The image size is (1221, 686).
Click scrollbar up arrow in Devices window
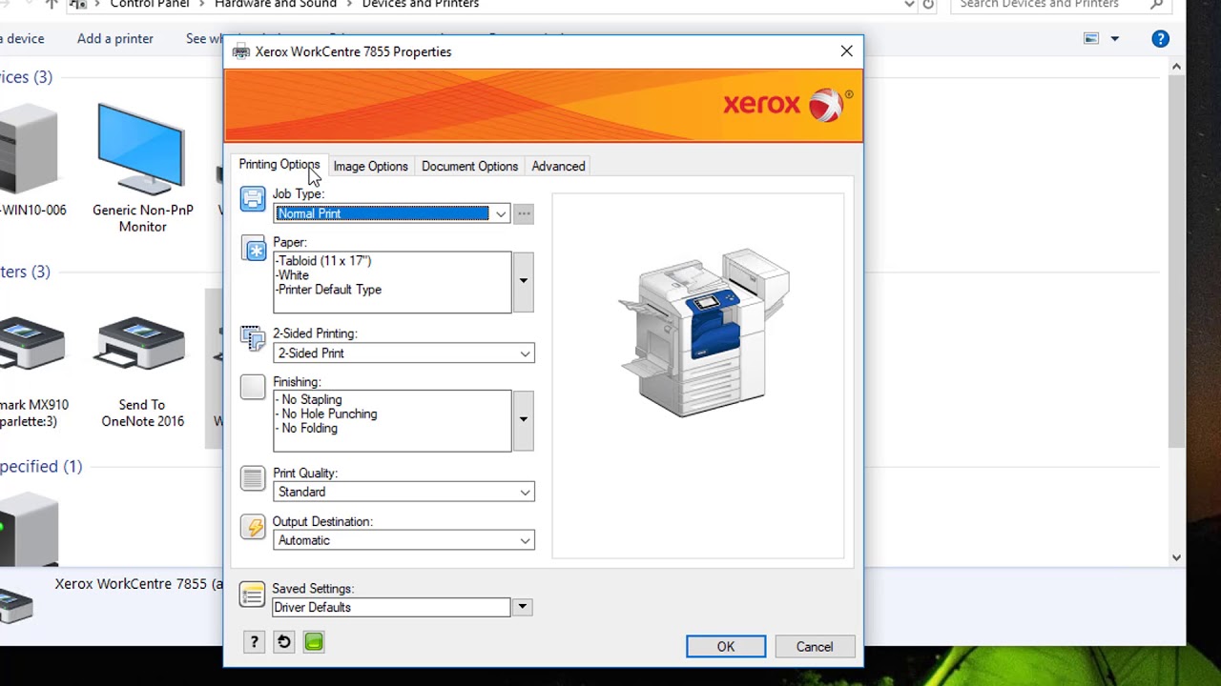click(x=1176, y=67)
